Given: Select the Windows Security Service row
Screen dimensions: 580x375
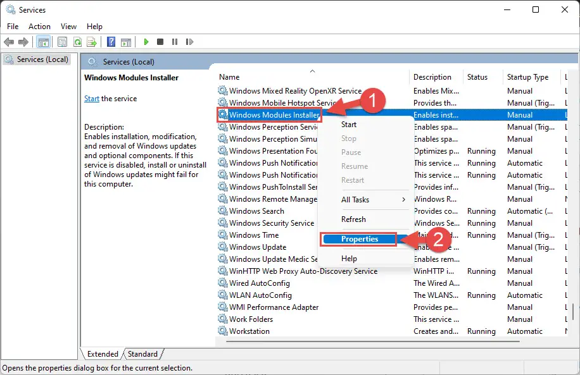Looking at the screenshot, I should pyautogui.click(x=392, y=223).
